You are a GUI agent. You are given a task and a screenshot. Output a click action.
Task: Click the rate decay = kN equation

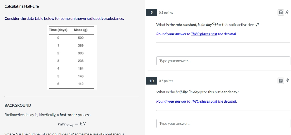pos(72,124)
